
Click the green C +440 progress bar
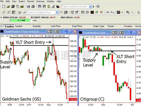point(20,20)
